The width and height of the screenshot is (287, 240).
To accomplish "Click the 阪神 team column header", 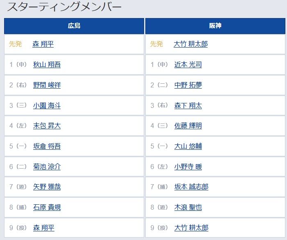I will pos(215,26).
